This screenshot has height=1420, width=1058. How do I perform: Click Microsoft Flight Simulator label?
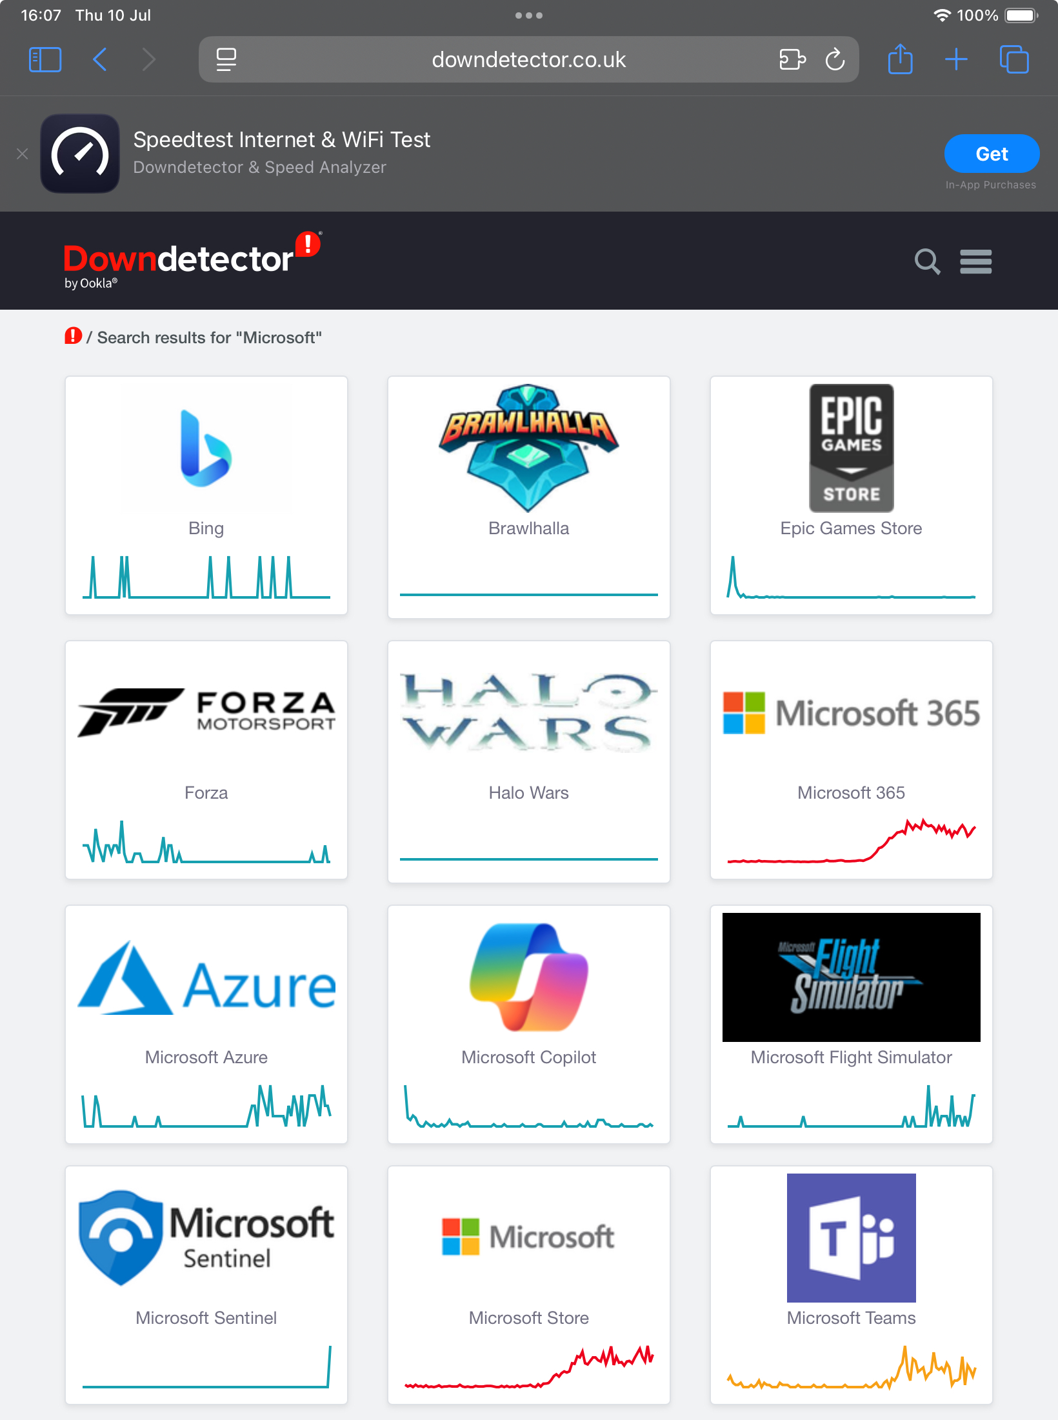(852, 1057)
